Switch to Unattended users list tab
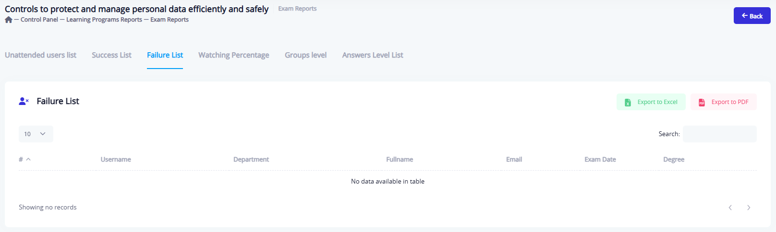The width and height of the screenshot is (776, 232). coord(40,55)
